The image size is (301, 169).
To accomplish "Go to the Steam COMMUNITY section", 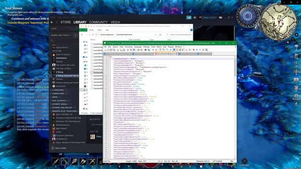I will [x=98, y=22].
